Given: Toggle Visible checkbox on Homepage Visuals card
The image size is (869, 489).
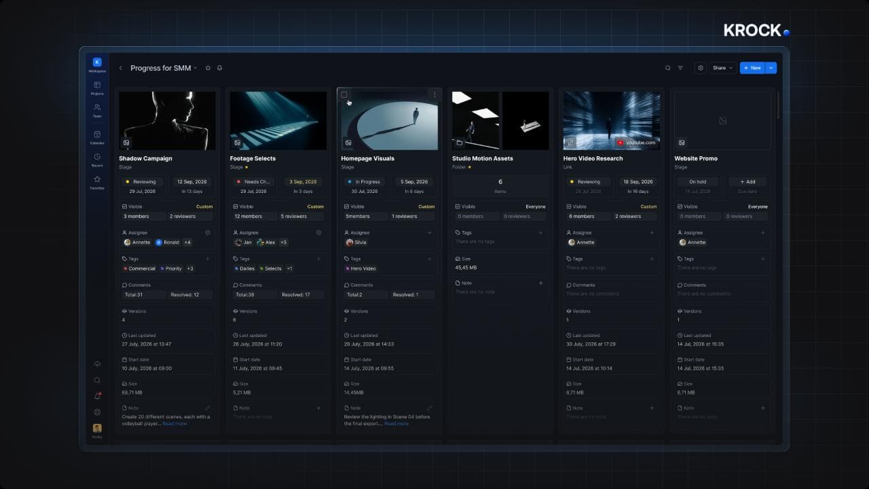Looking at the screenshot, I should 346,206.
